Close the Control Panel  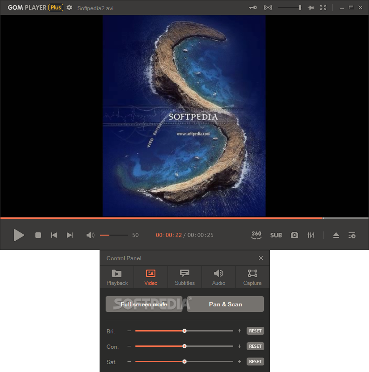[x=261, y=258]
